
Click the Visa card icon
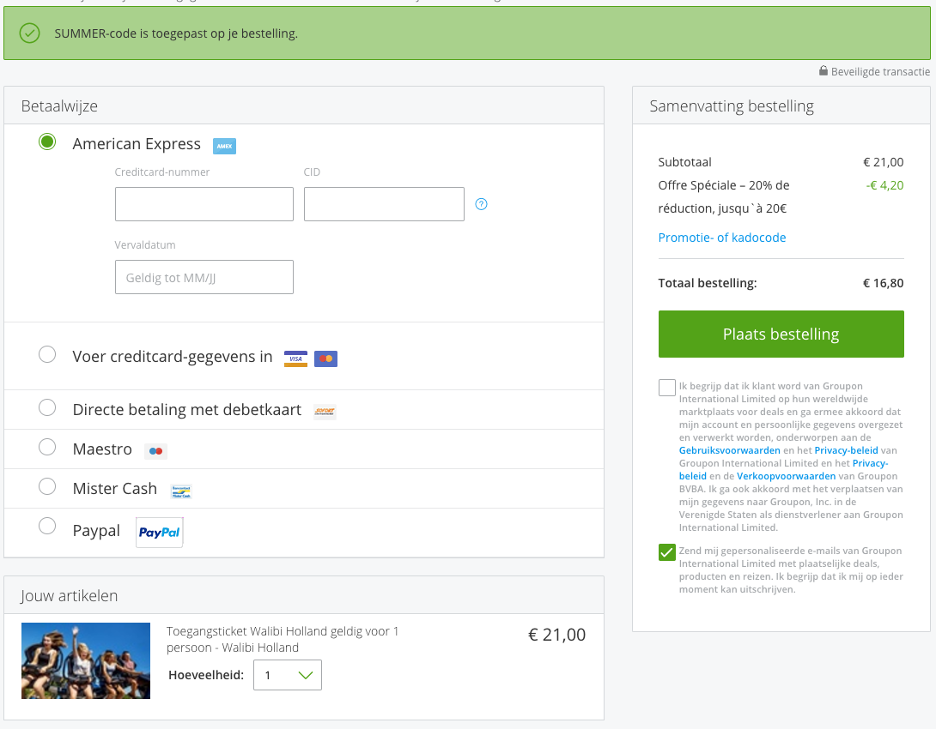pos(295,358)
